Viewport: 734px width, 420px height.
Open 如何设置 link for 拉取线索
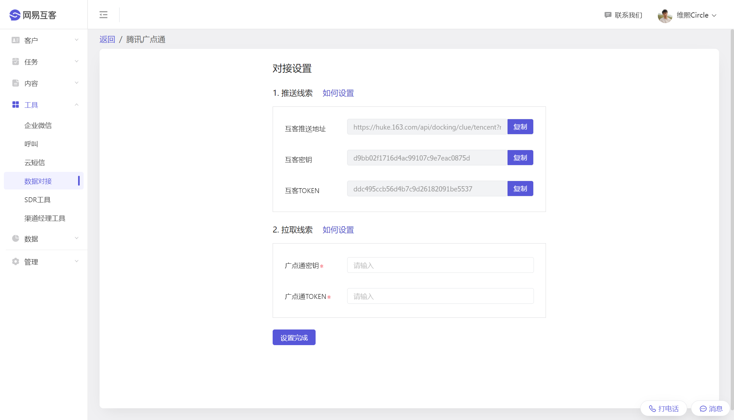(338, 230)
